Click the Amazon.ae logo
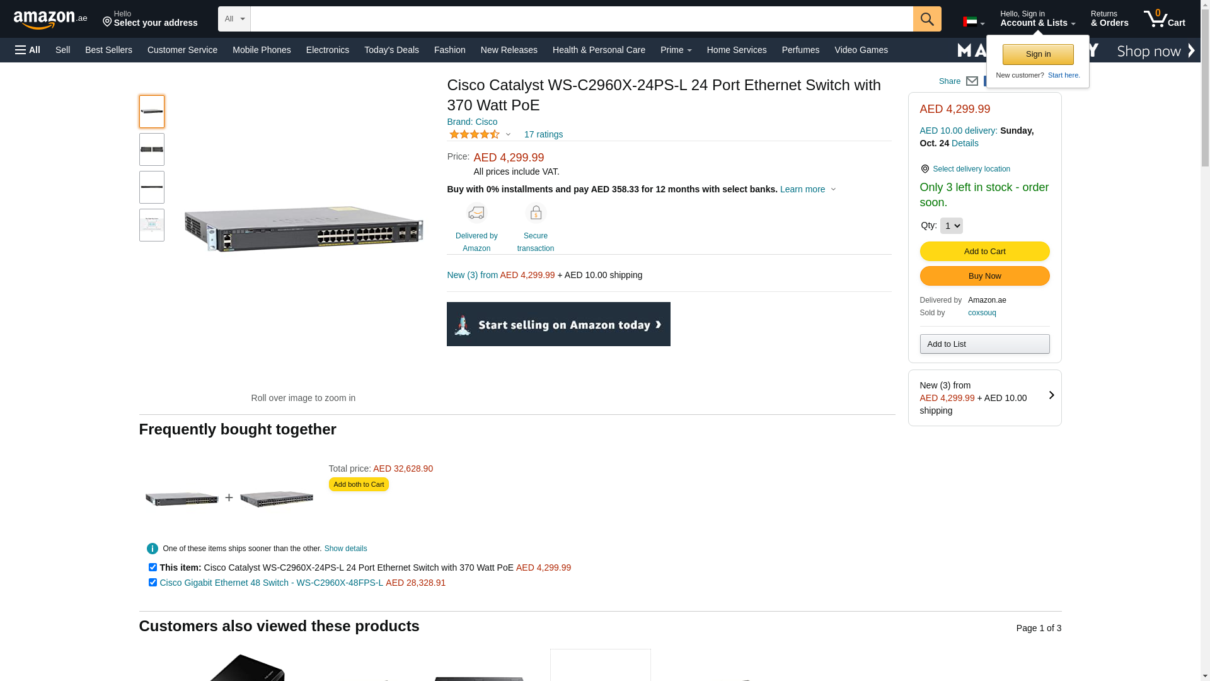Viewport: 1210px width, 681px height. 50,20
